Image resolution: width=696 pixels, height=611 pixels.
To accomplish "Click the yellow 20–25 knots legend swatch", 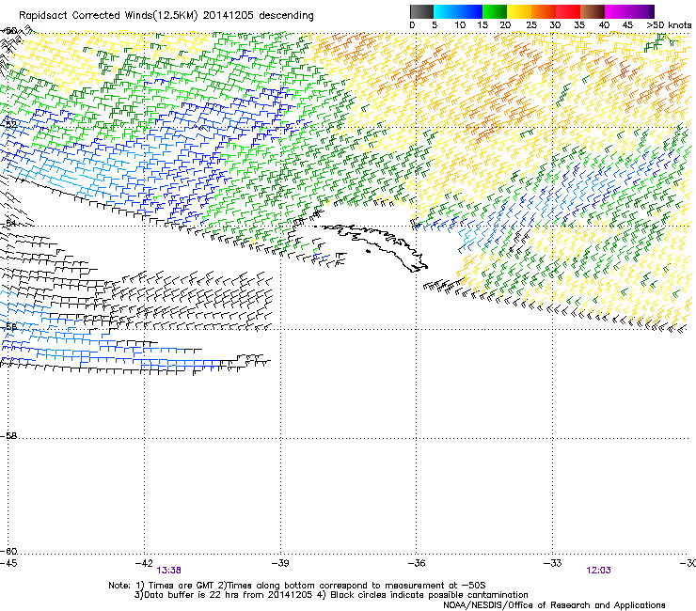I will coord(519,11).
